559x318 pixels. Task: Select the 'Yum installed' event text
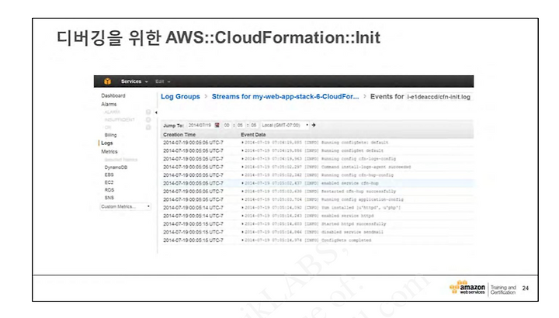pyautogui.click(x=323, y=208)
